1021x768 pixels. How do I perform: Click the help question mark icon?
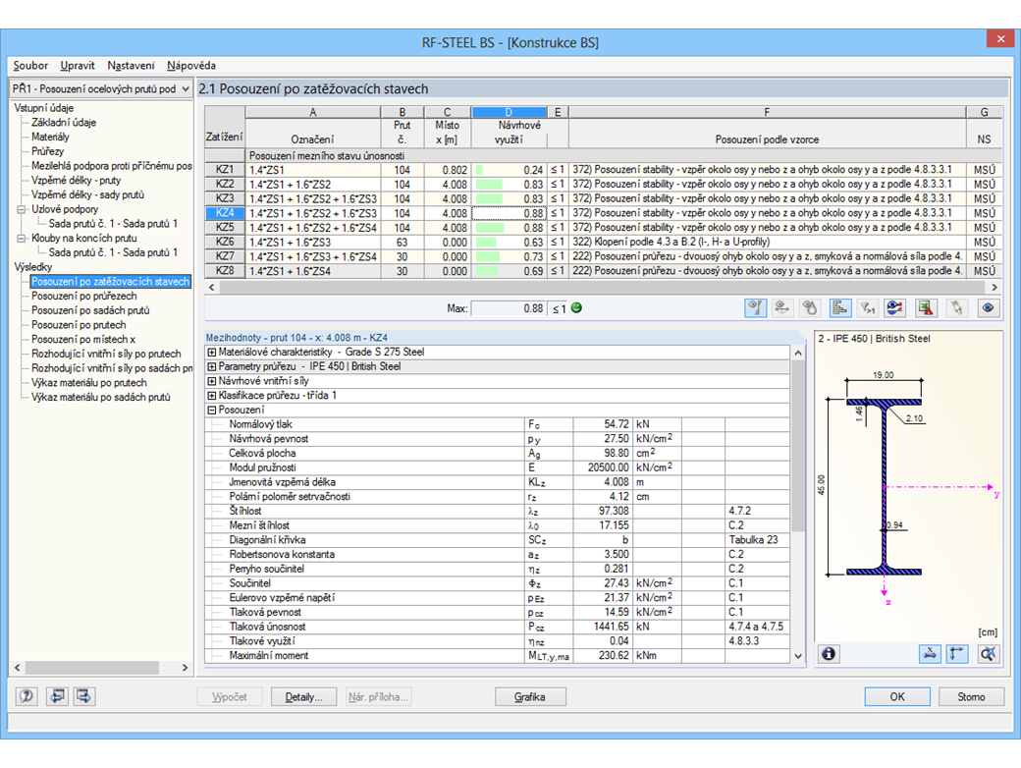click(27, 696)
